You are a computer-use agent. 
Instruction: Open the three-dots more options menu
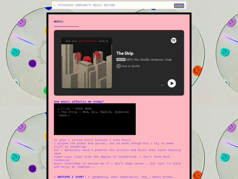162,85
